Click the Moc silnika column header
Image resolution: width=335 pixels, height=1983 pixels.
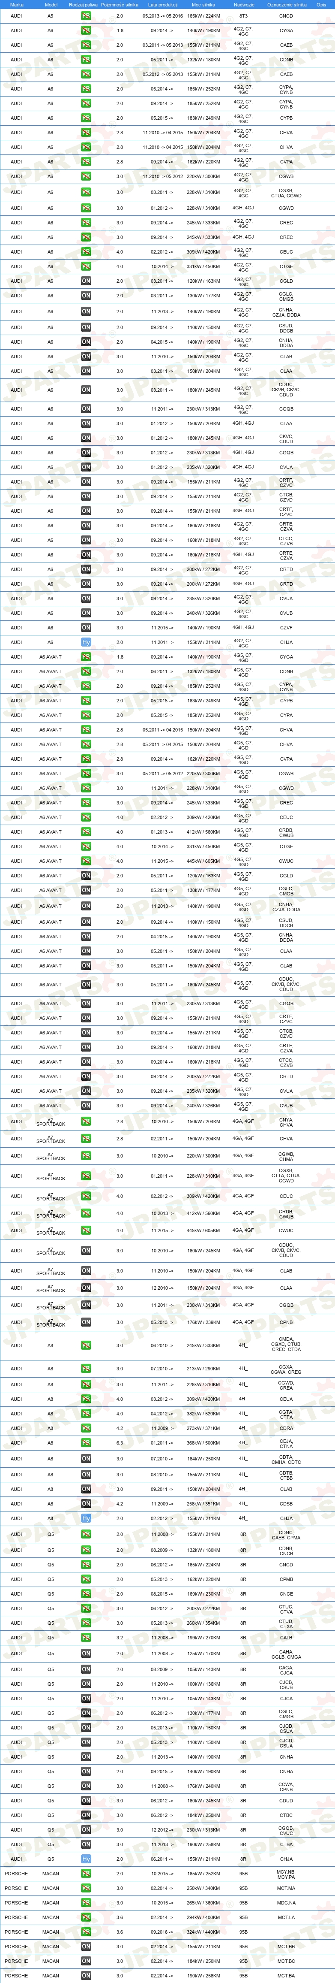(x=203, y=5)
